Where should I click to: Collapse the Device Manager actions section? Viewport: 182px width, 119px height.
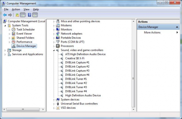[177, 27]
